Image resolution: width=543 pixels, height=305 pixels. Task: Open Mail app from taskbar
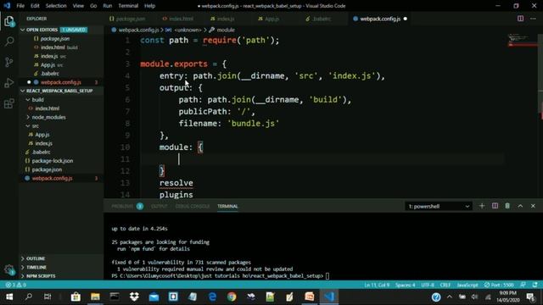(x=154, y=297)
